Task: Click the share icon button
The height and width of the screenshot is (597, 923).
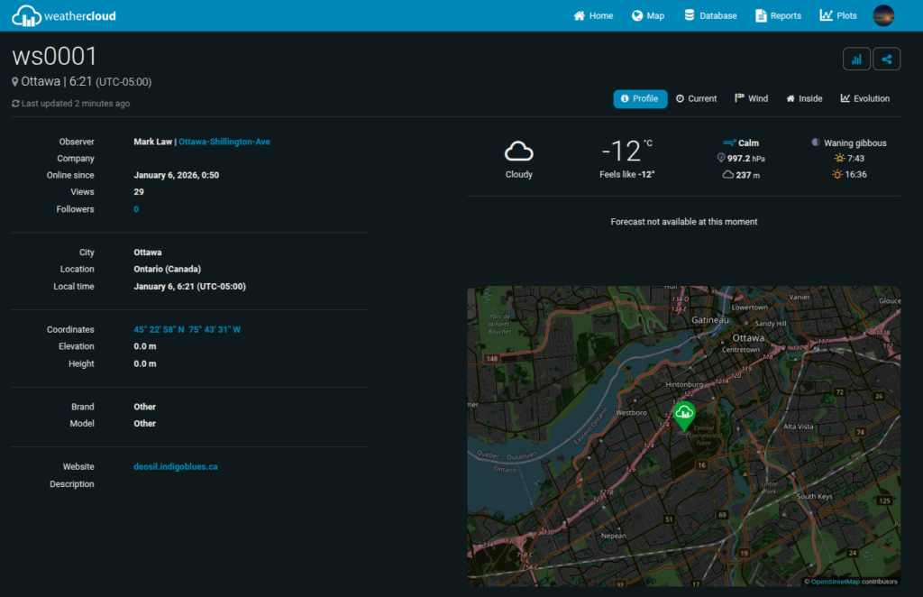Action: pos(887,60)
